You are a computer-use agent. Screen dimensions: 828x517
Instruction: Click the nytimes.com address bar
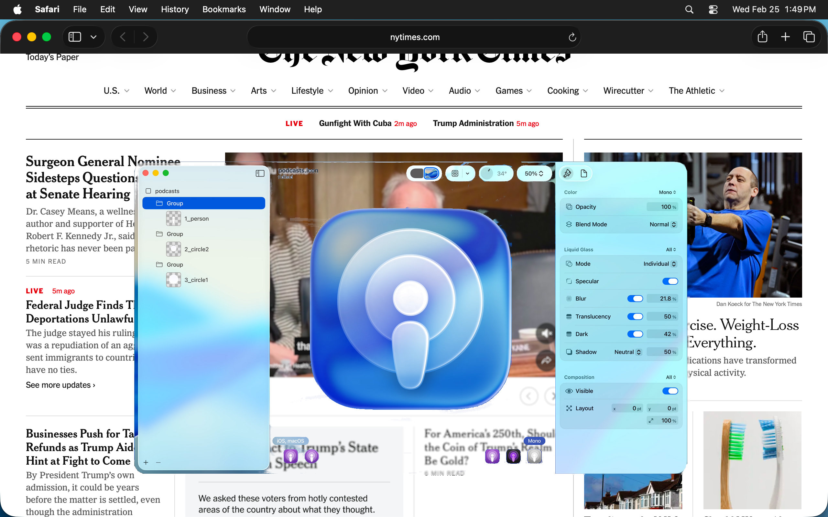(414, 37)
